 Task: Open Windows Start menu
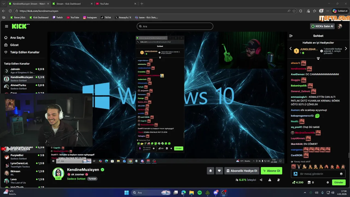point(127,193)
